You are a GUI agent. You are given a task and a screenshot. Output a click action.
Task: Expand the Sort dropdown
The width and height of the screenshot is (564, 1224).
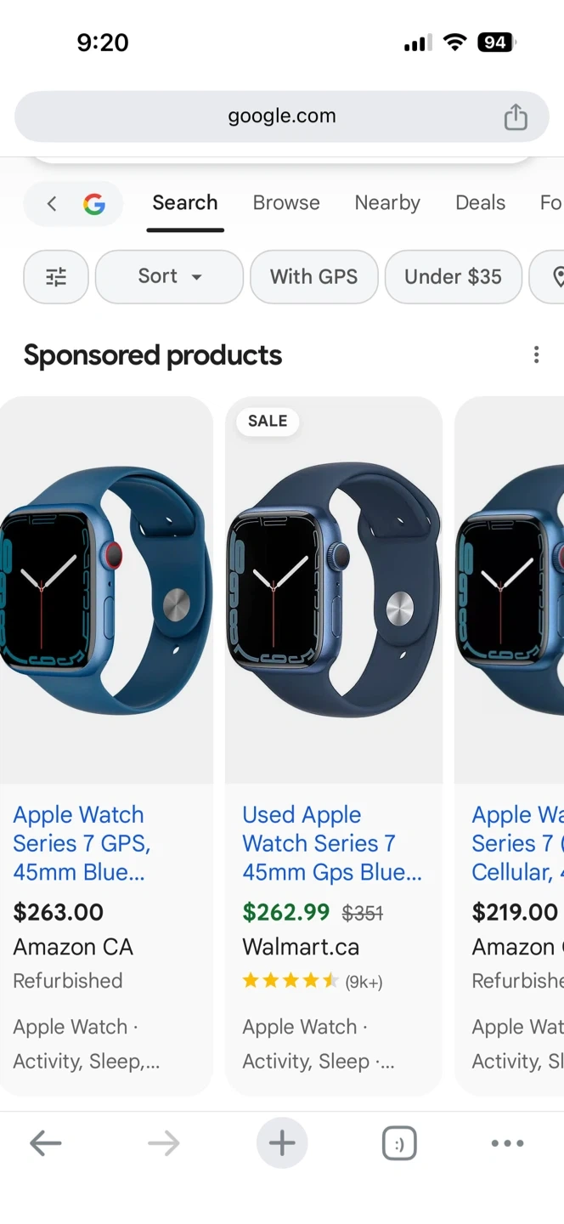[170, 276]
